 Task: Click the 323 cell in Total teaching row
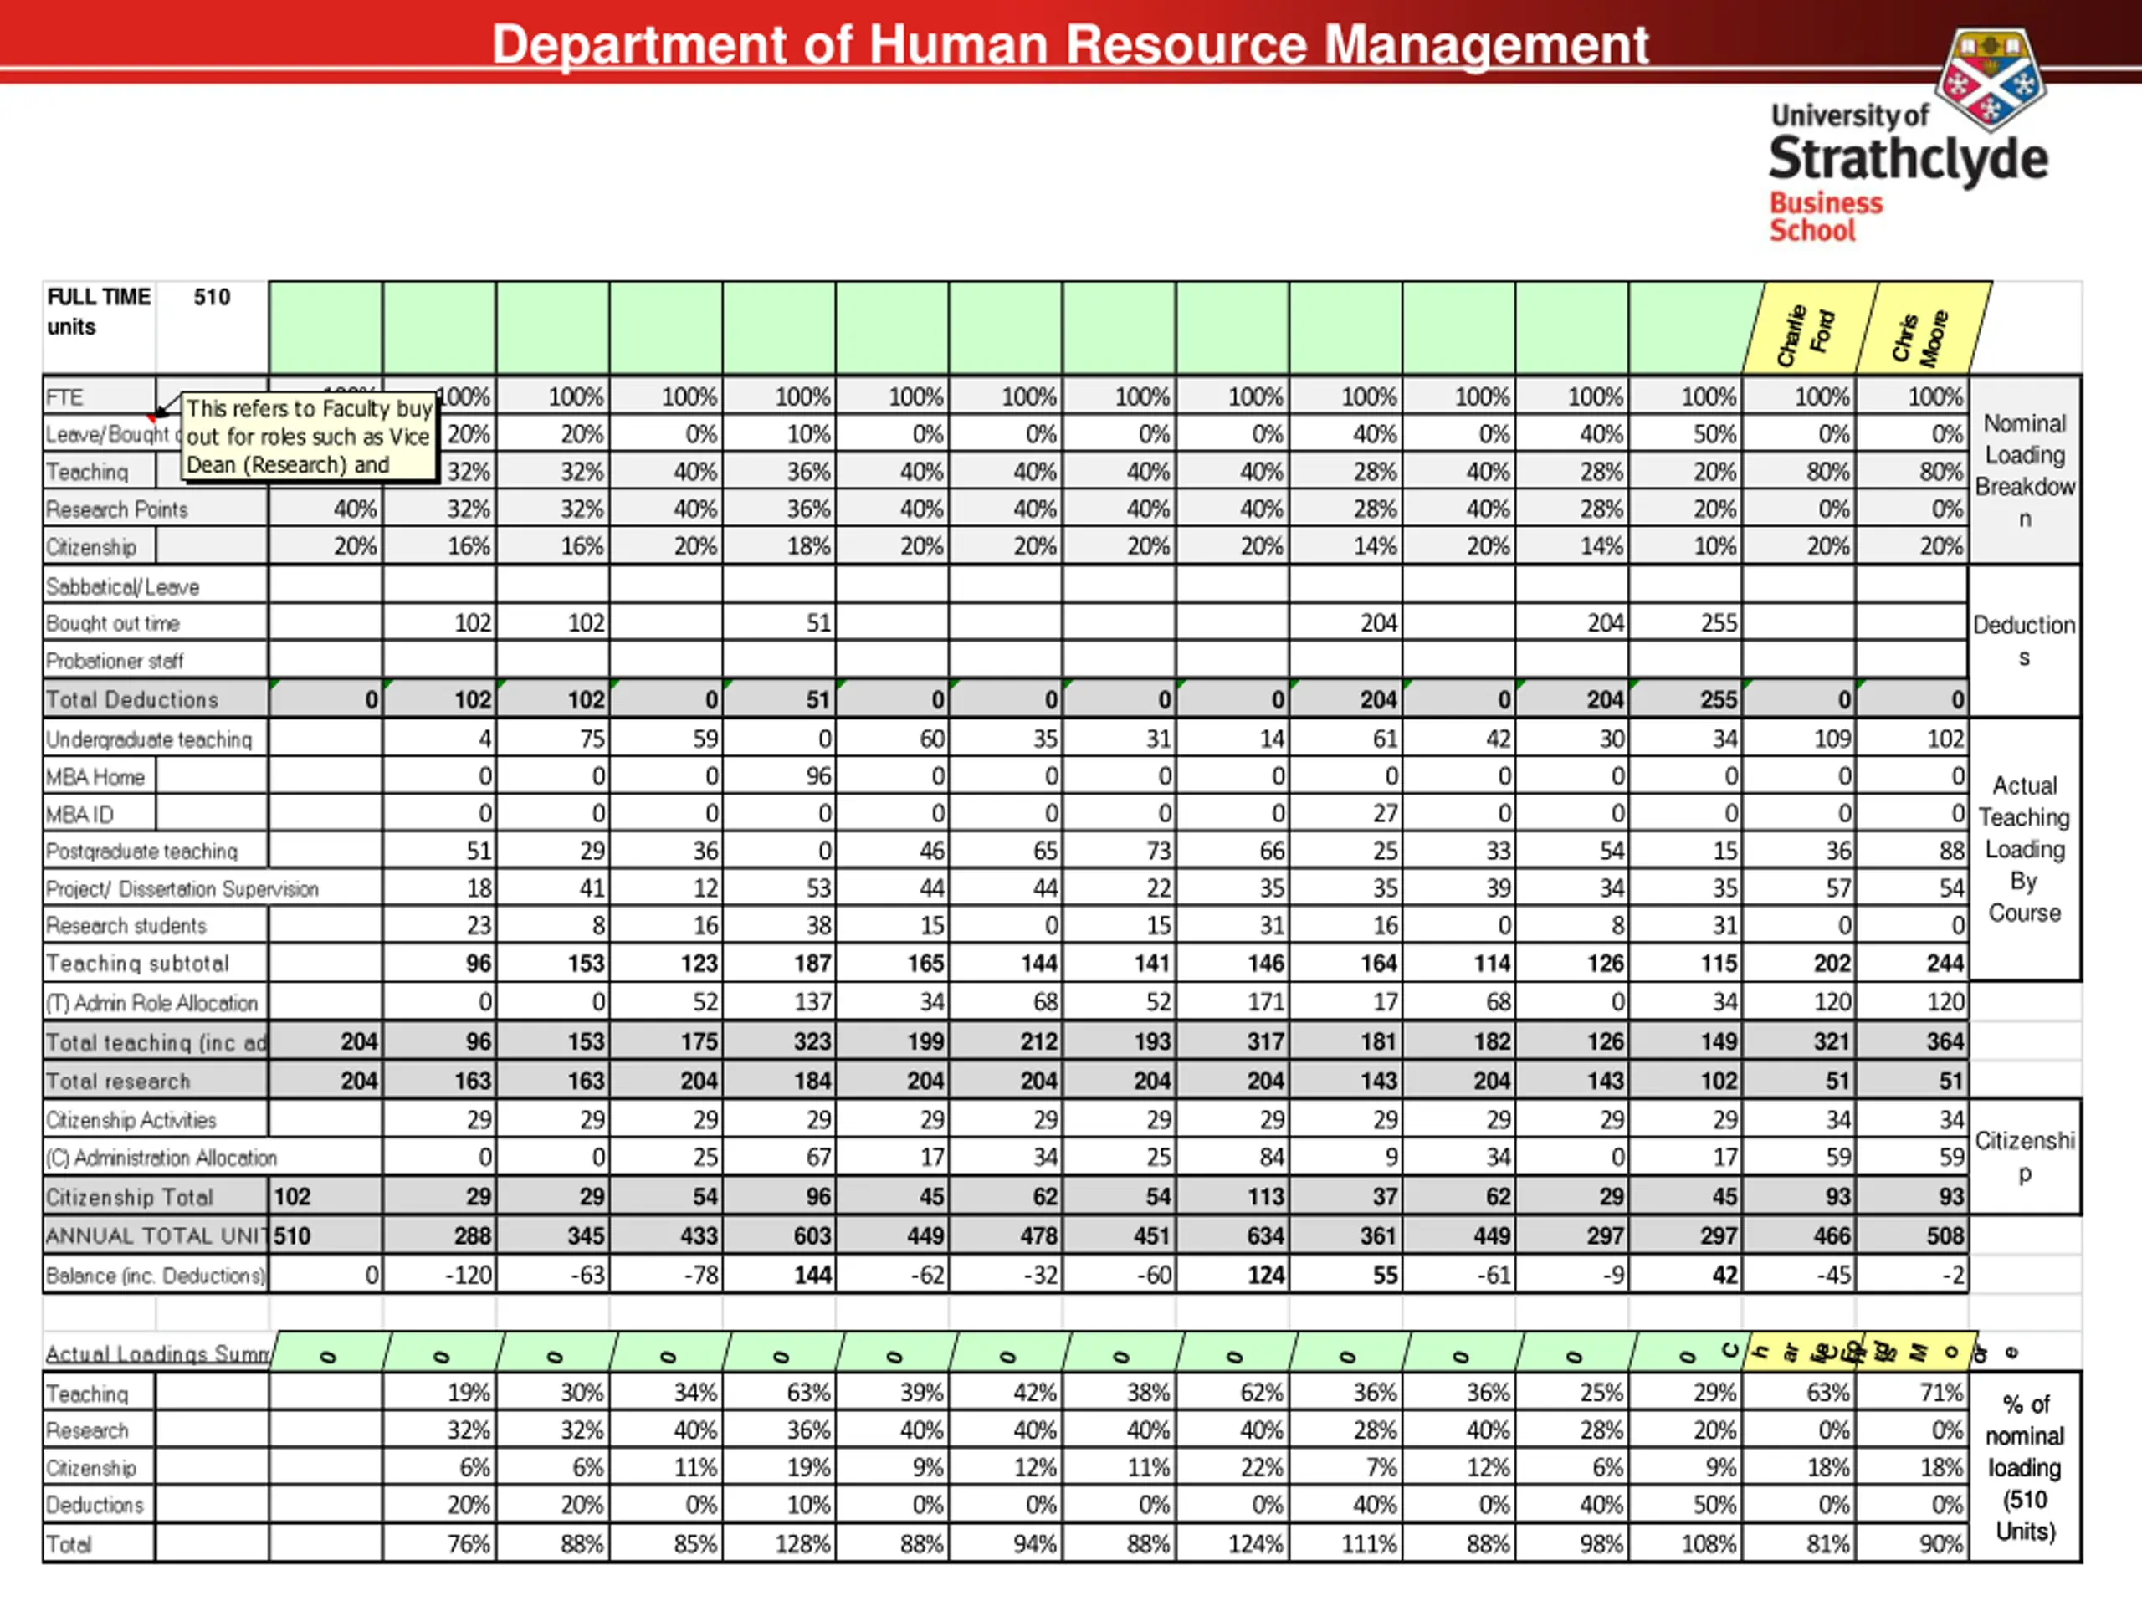click(x=780, y=1042)
